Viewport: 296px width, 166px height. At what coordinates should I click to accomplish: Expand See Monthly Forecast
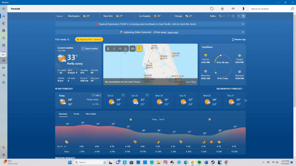click(230, 89)
